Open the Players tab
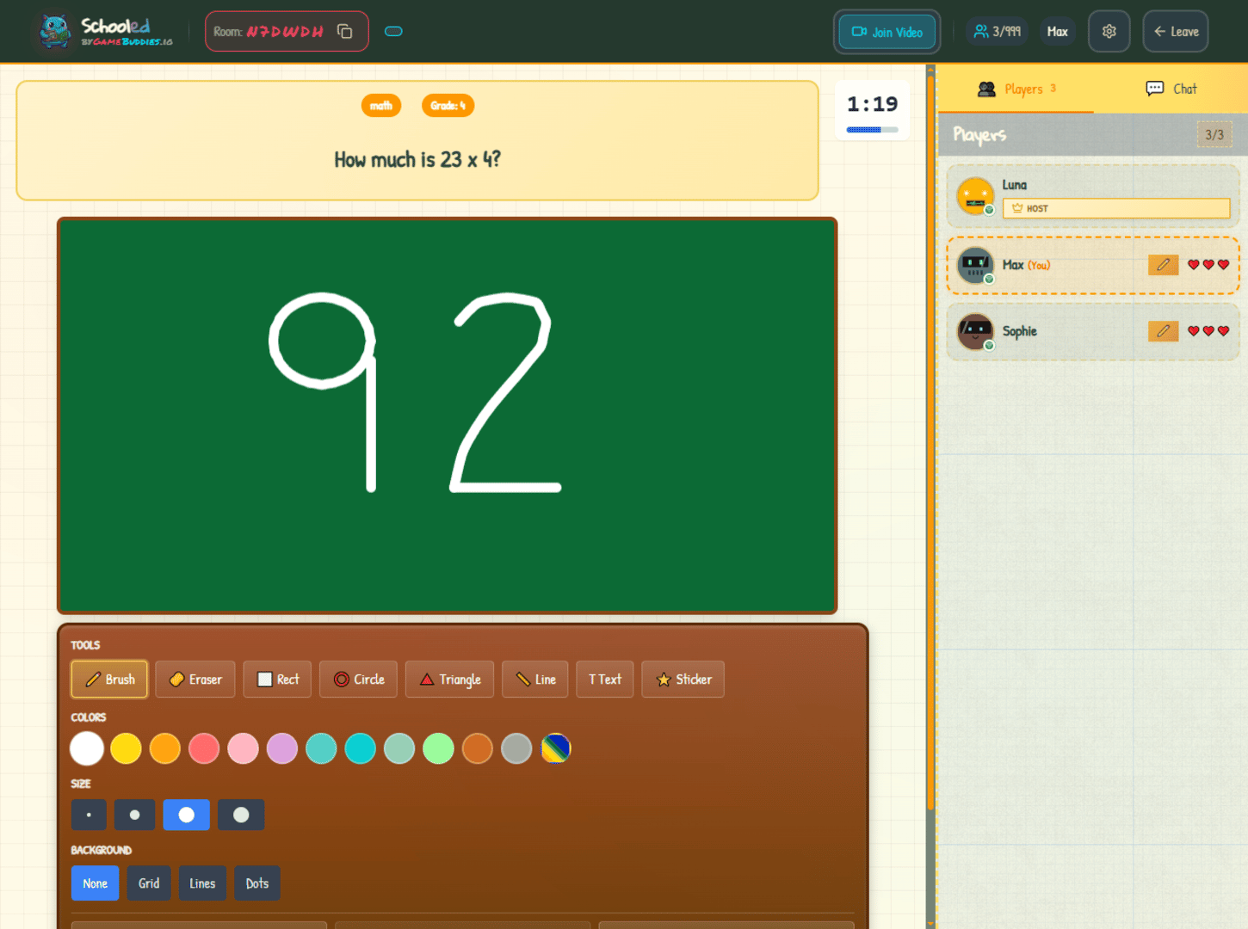 pos(1016,89)
